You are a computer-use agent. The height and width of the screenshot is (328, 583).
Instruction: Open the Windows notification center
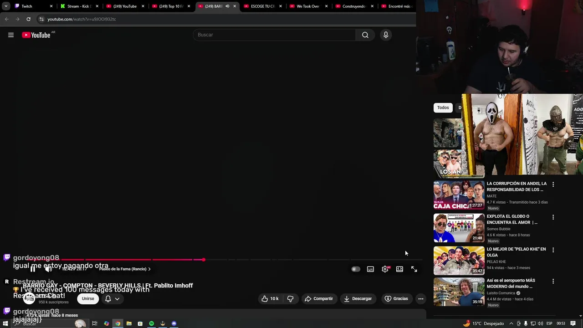coord(573,323)
